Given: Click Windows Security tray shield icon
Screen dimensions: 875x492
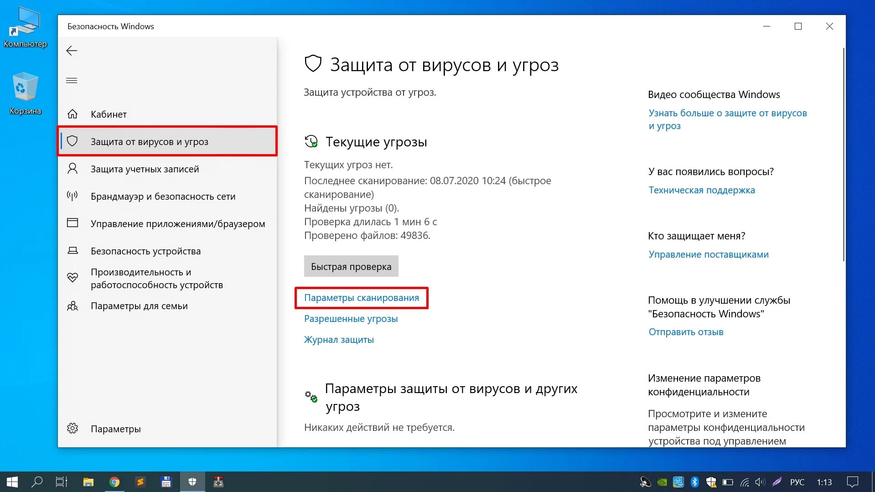Looking at the screenshot, I should pyautogui.click(x=711, y=482).
